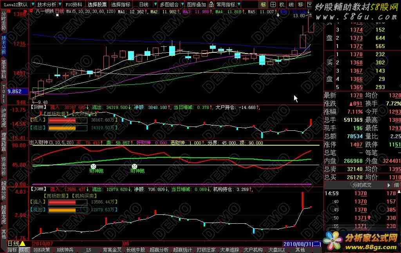Click 选择指标 in the toolbar
Screen dimensions: 401x253
coord(121,5)
